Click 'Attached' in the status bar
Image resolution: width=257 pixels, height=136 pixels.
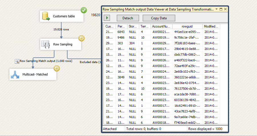(x=110, y=129)
